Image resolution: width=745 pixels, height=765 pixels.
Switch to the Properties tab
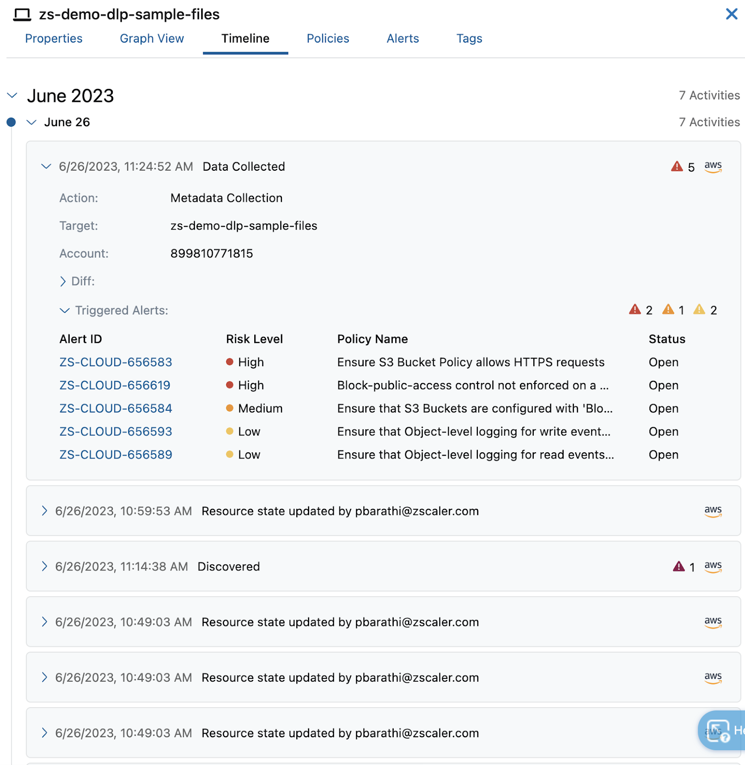click(x=54, y=38)
